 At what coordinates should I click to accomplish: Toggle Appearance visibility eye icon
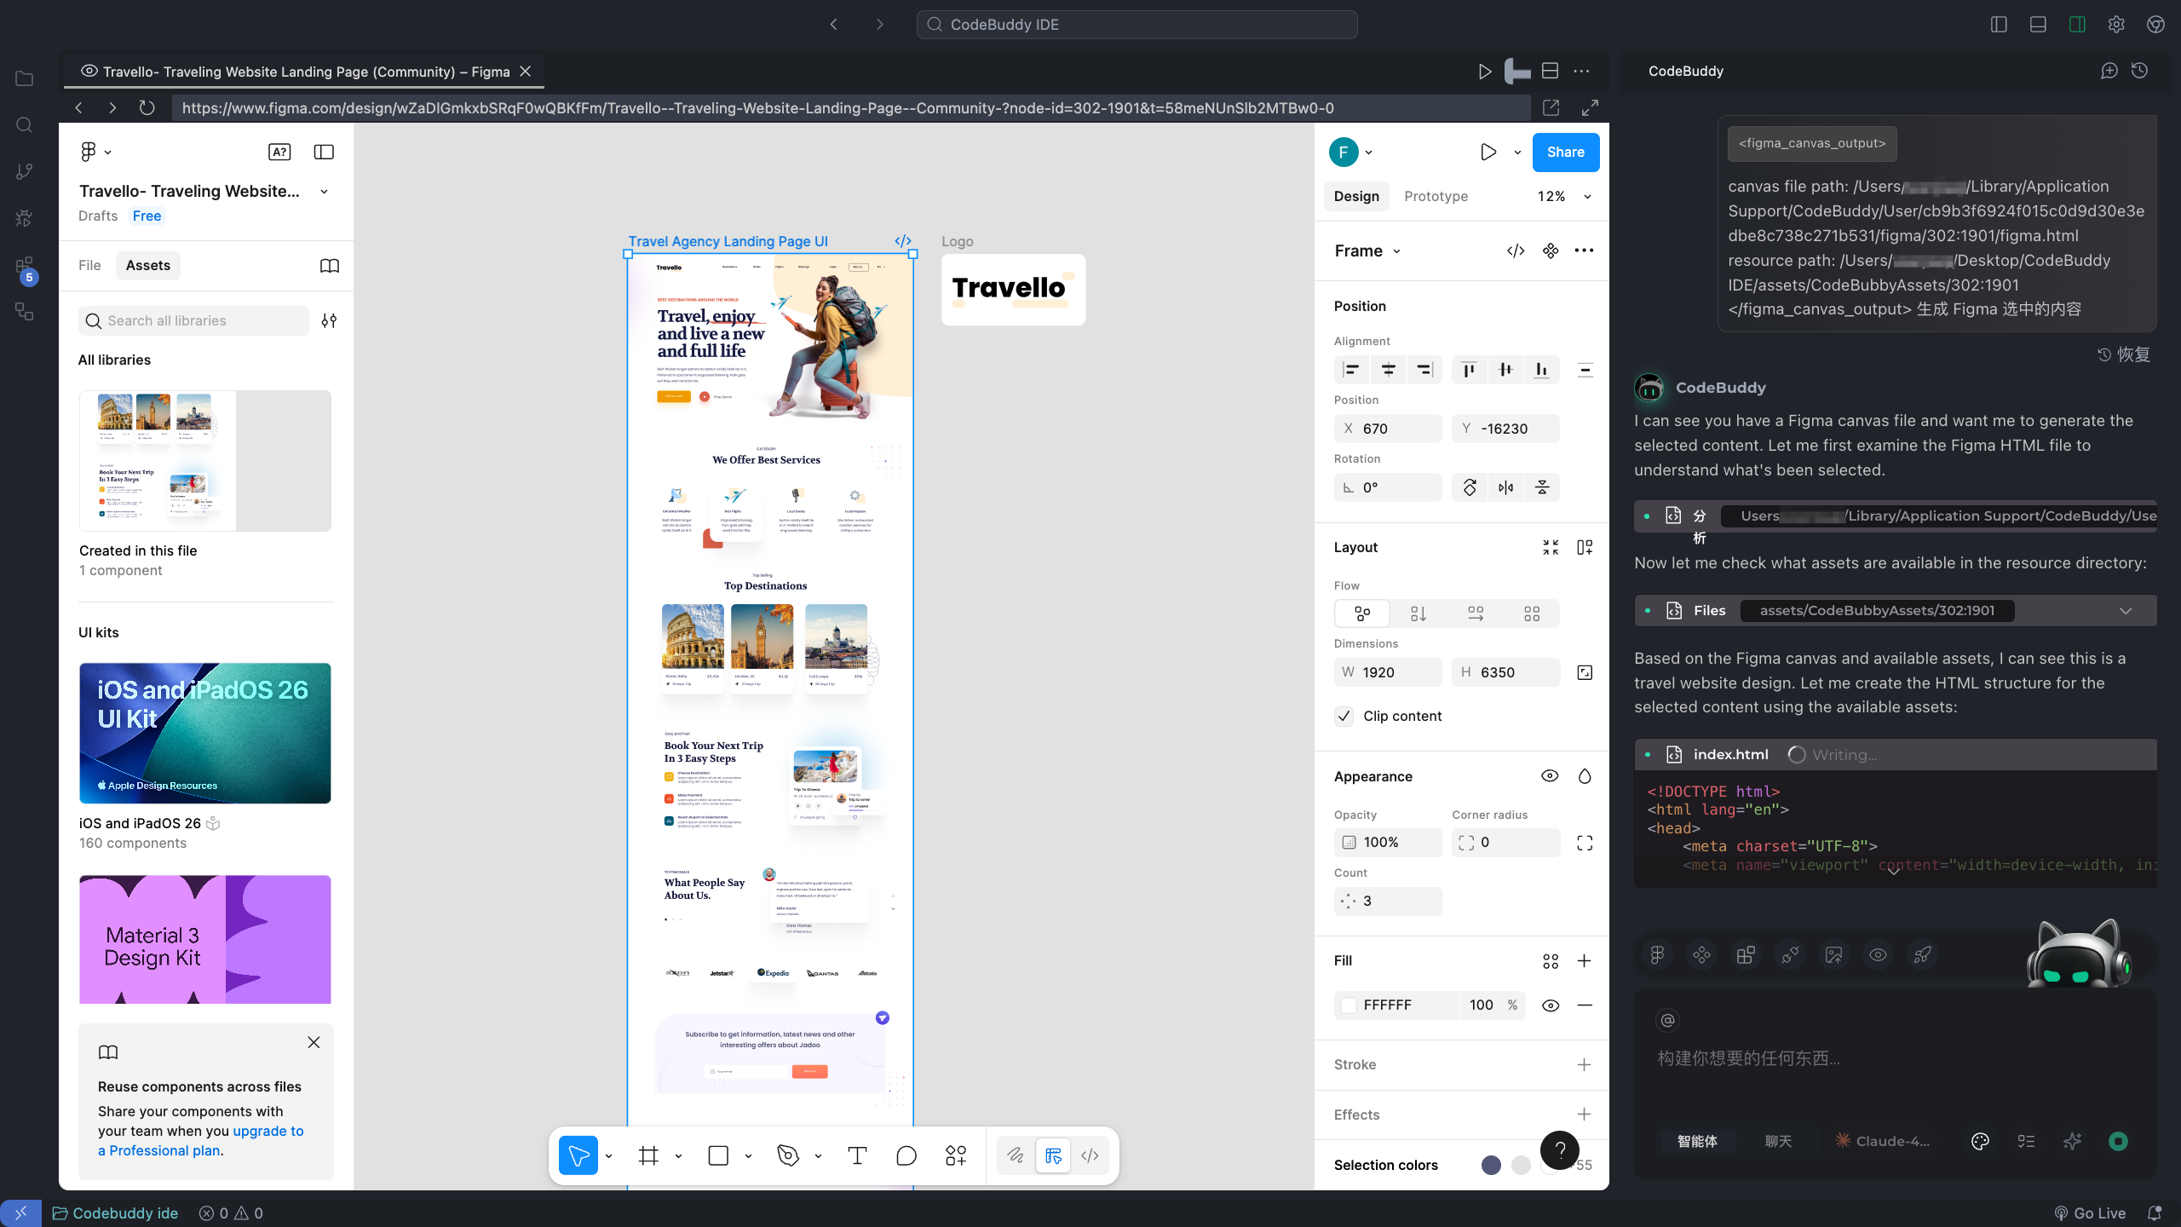tap(1550, 776)
